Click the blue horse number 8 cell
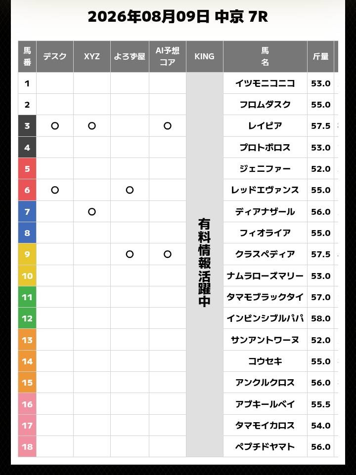This screenshot has height=475, width=356. click(x=27, y=233)
